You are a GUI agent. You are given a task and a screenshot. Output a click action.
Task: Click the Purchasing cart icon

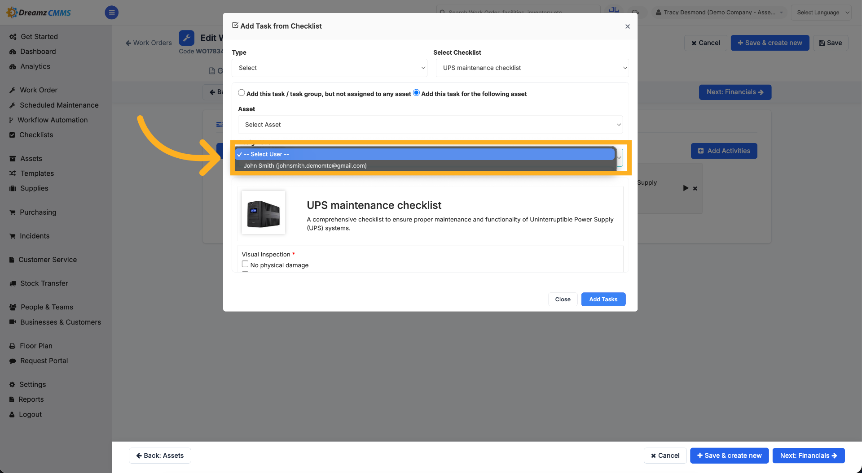[13, 213]
